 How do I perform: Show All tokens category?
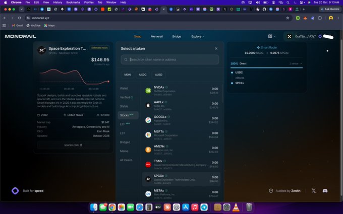(x=126, y=160)
